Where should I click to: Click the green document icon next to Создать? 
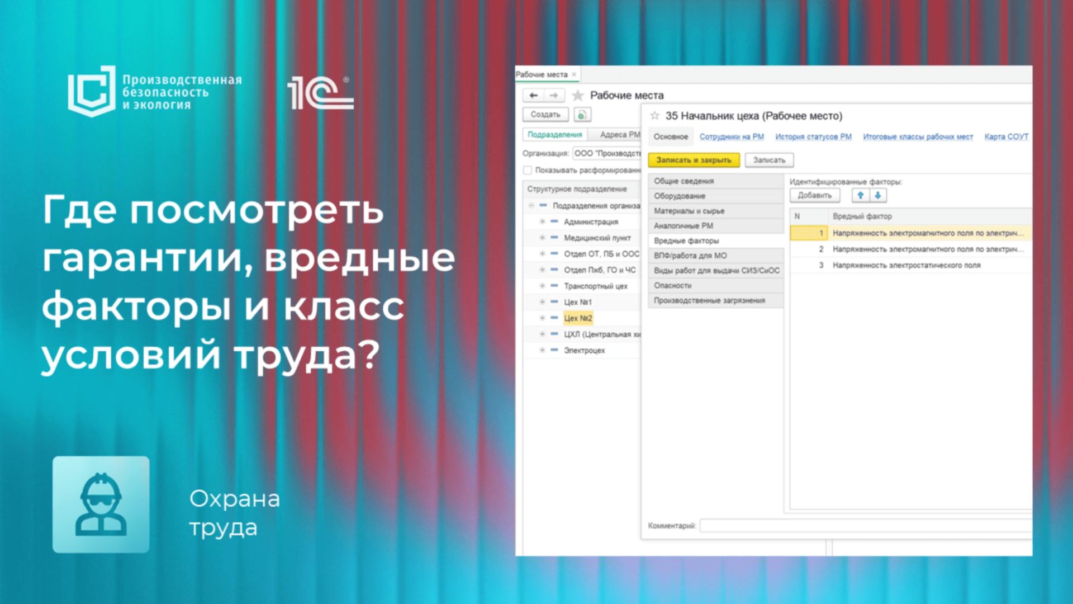click(x=582, y=115)
